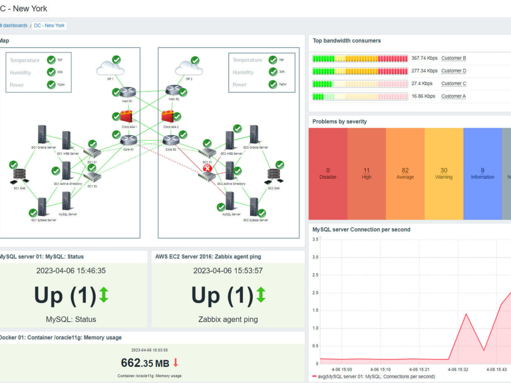Select the Cisco ASA 2 firewall icon
The image size is (511, 383).
coord(170,116)
